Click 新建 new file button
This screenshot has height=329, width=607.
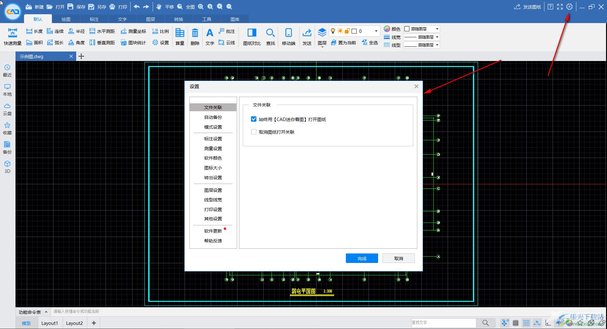click(x=34, y=7)
